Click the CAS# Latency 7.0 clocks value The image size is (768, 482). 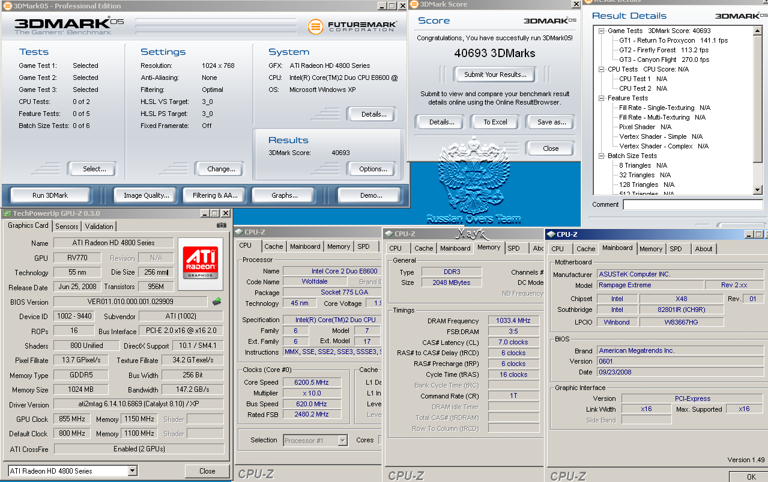[x=513, y=342]
